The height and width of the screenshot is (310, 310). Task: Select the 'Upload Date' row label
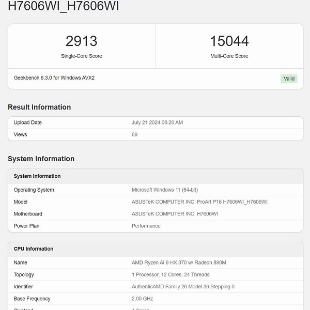click(27, 122)
